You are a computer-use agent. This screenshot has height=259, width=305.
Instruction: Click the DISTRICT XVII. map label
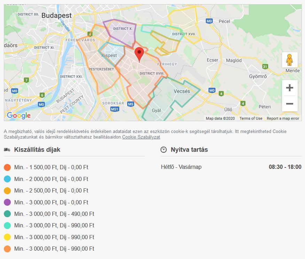click(x=184, y=34)
